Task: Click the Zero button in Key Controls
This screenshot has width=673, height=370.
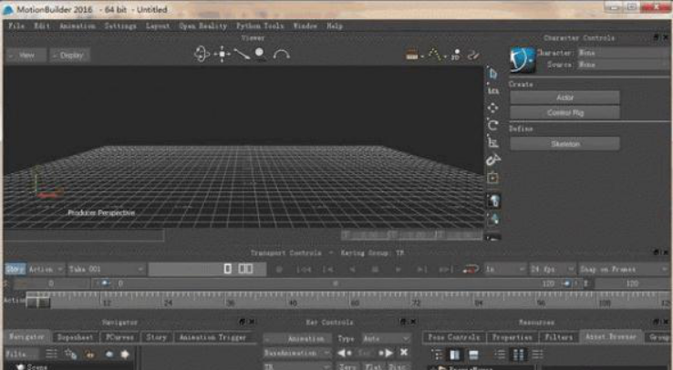Action: click(347, 366)
